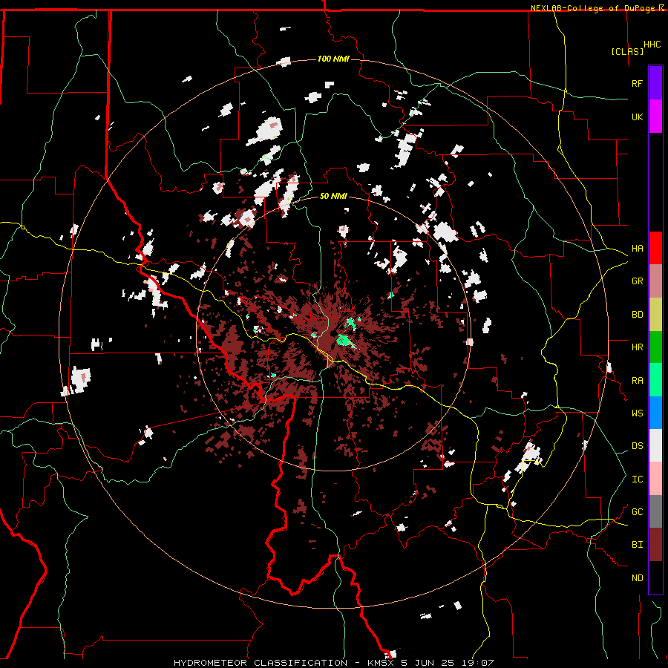Click the DS white legend swatch

point(655,445)
